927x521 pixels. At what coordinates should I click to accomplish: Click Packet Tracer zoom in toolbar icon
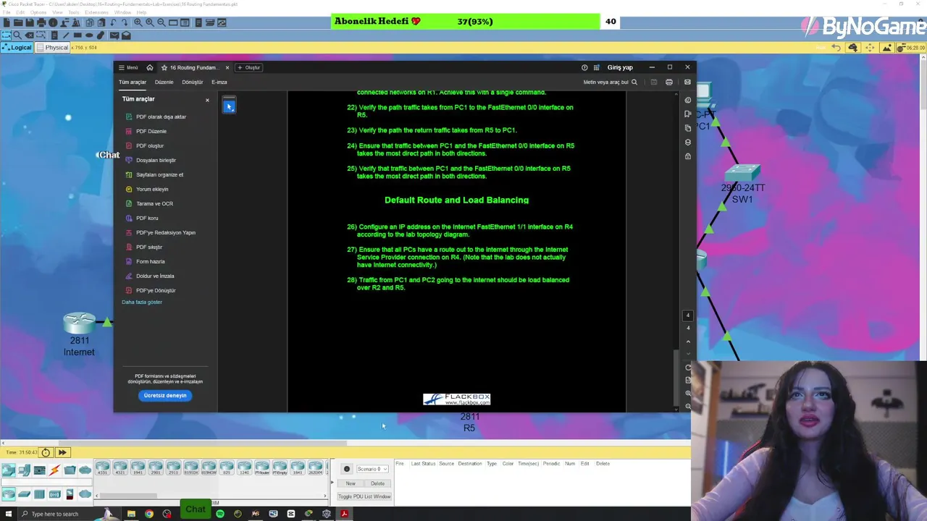[x=138, y=22]
